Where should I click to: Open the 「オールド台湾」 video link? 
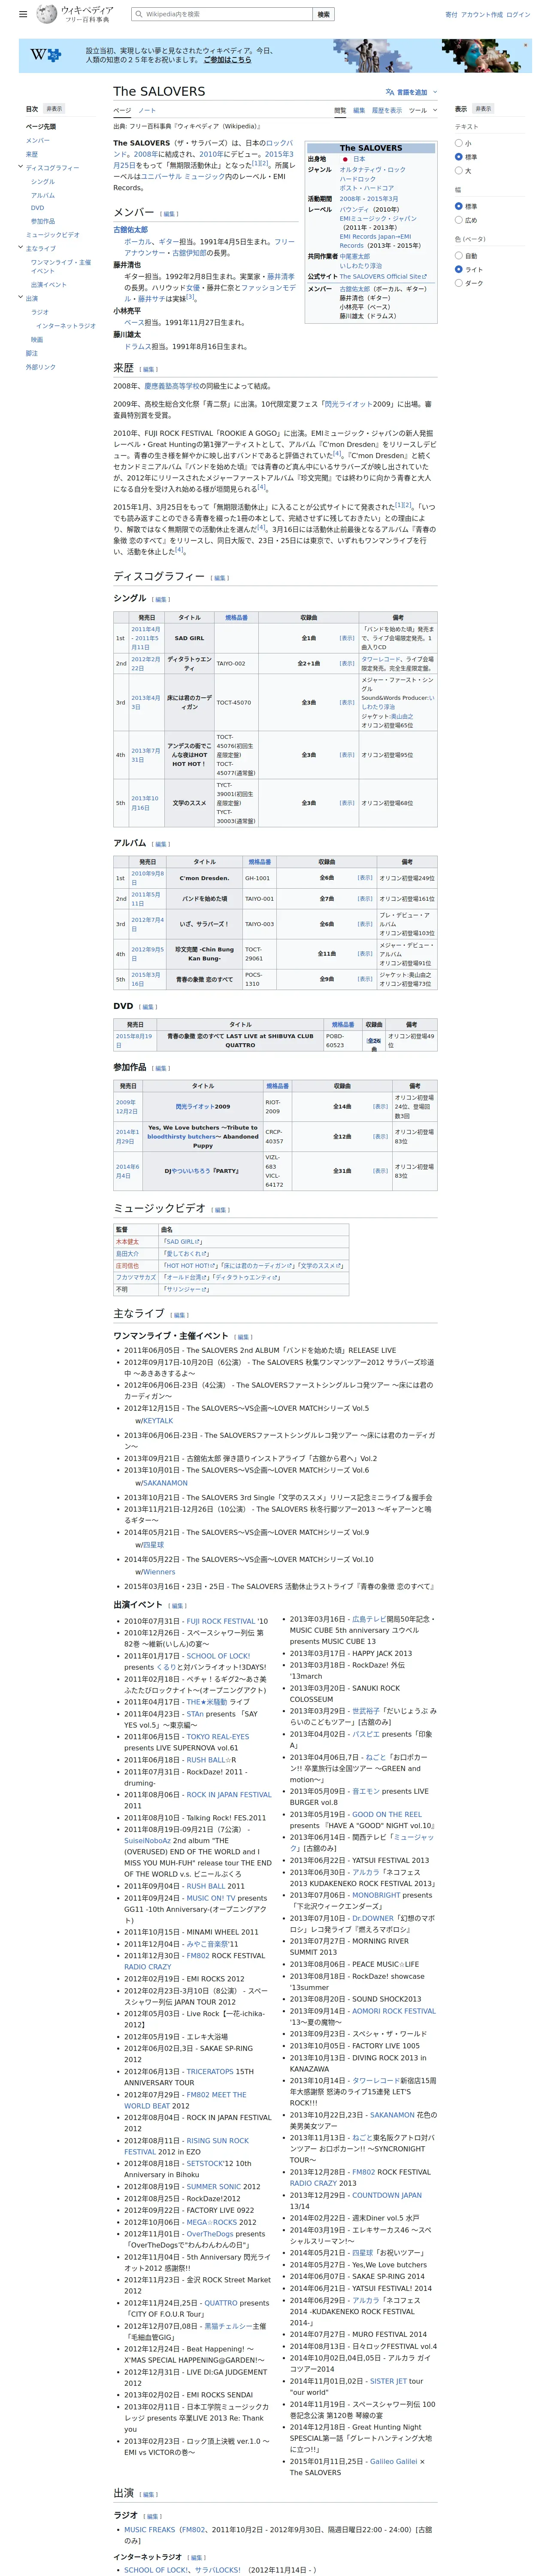[x=187, y=1277]
